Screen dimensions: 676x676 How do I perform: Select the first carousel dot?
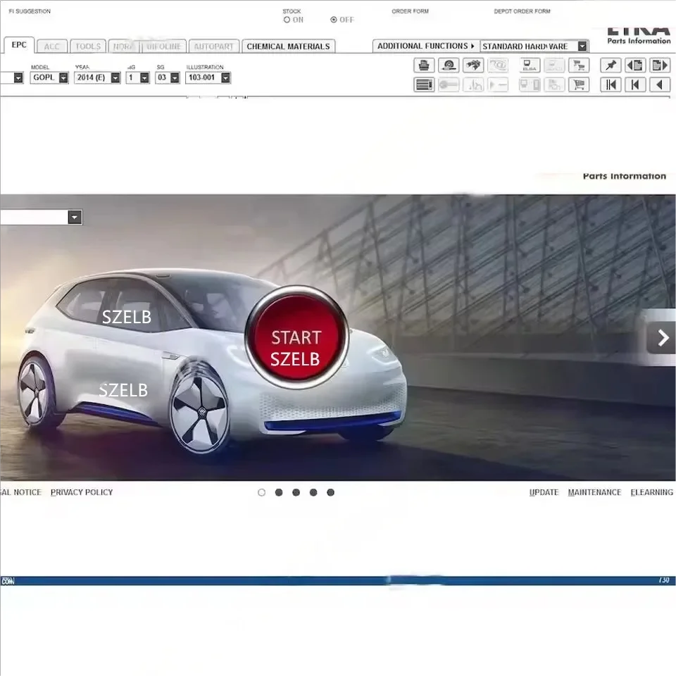[262, 492]
